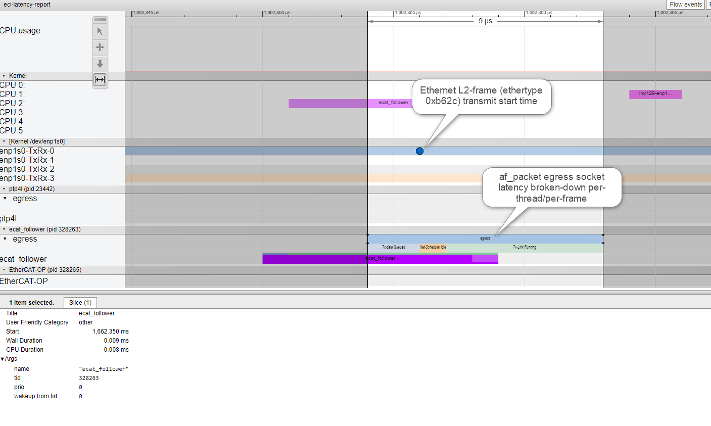Click the Title value ecat_follower in details
This screenshot has width=711, height=426.
(x=97, y=313)
